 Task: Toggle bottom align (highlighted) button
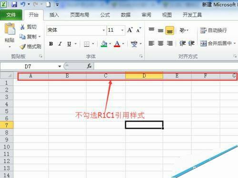(x=170, y=30)
